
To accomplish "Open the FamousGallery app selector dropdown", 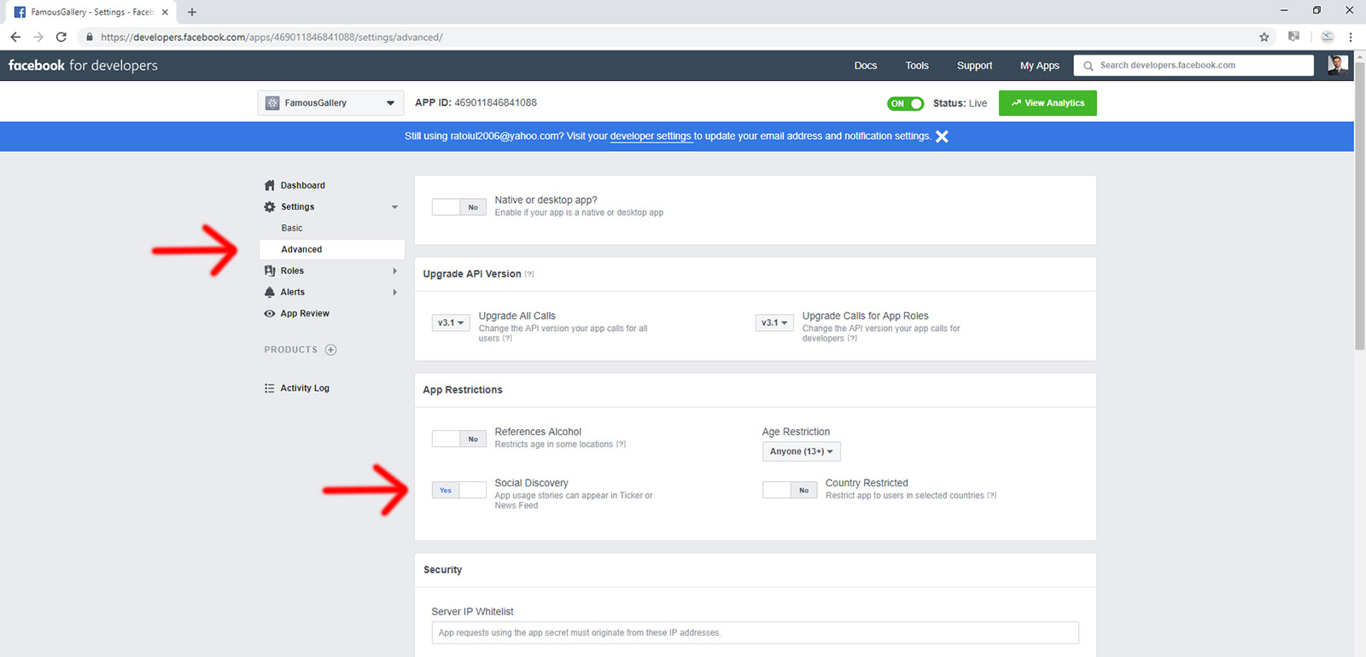I will click(331, 103).
